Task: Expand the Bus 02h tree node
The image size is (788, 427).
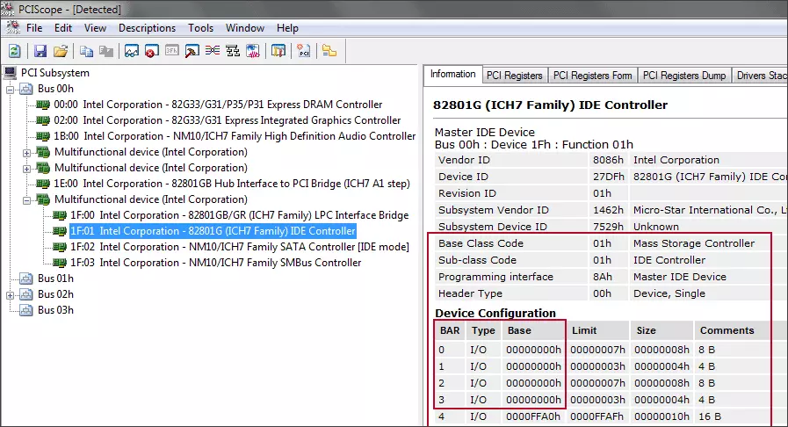Action: tap(10, 295)
